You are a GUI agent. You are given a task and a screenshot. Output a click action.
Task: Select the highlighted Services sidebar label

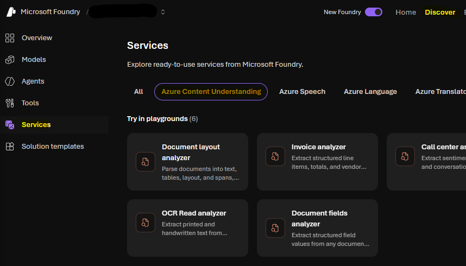pos(36,124)
